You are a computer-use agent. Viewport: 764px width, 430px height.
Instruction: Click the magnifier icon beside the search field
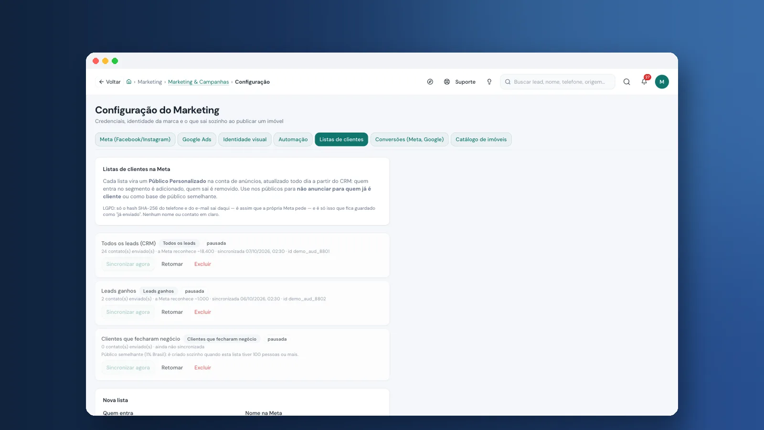(x=627, y=82)
